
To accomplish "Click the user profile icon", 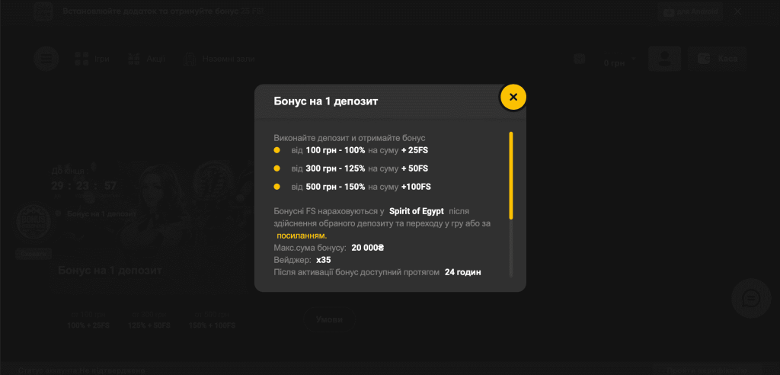I will click(x=664, y=59).
